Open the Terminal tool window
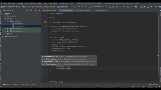Screen dimensions: 161x90 click(7, 85)
